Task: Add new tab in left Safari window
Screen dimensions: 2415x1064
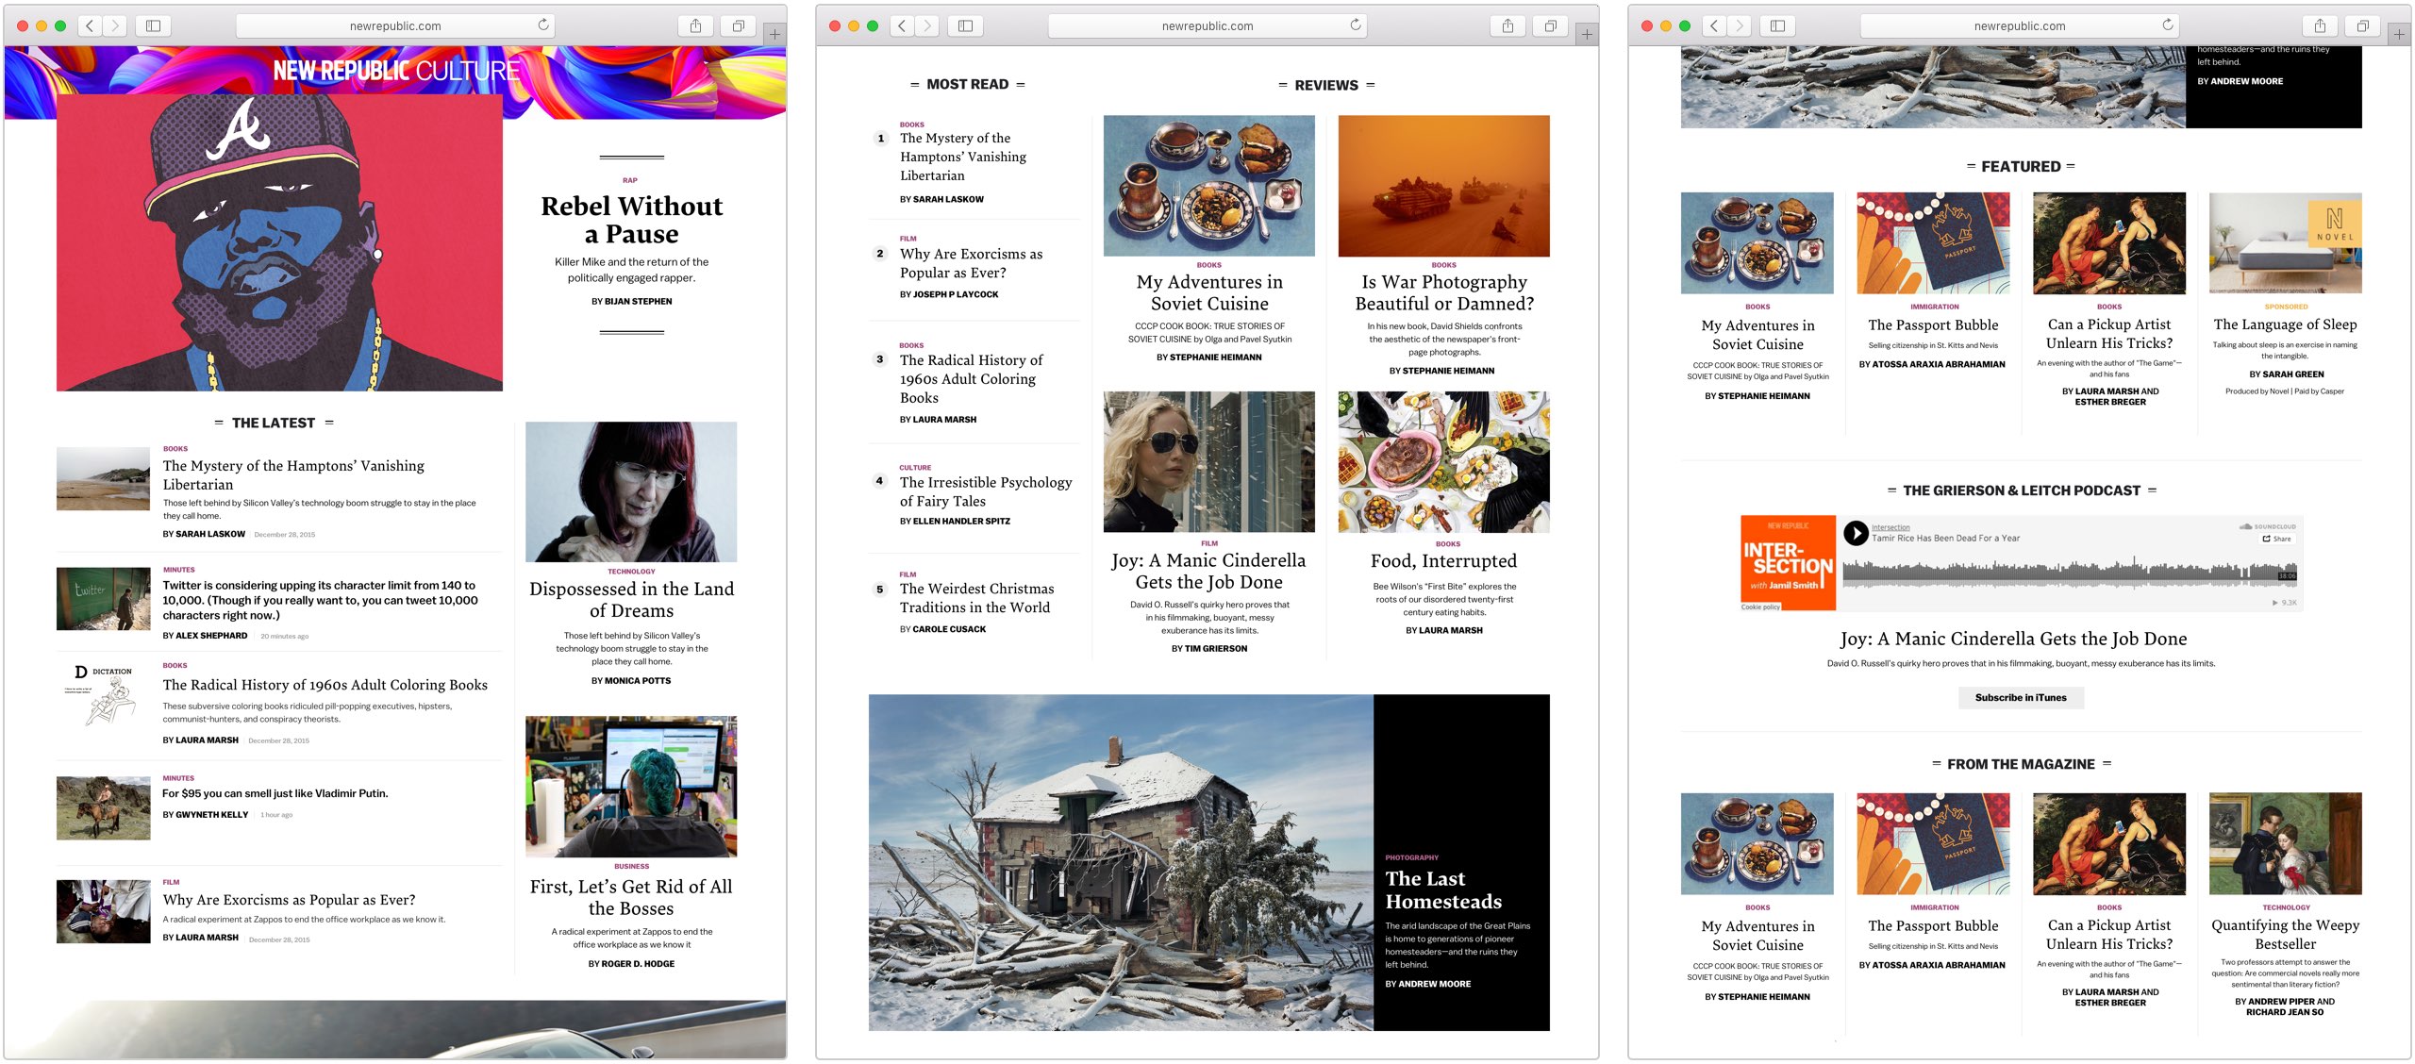Action: (774, 34)
